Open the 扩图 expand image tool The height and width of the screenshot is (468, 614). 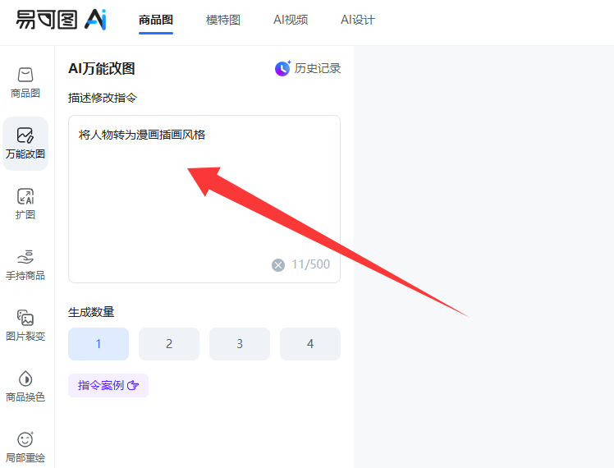pos(25,204)
